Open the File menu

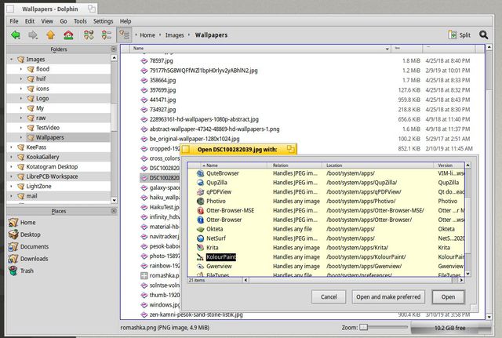point(14,21)
